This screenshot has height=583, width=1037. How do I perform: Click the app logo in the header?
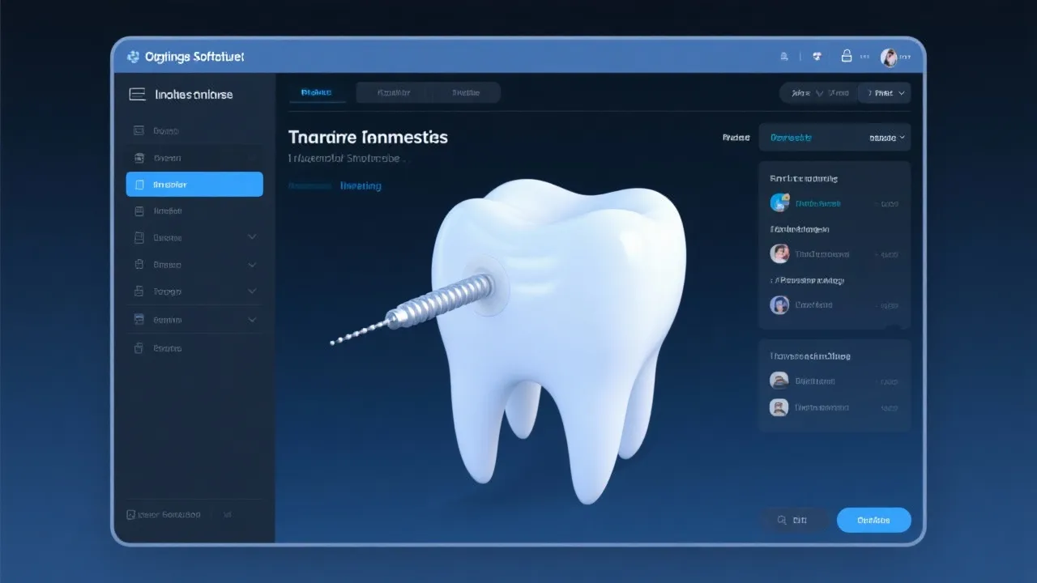134,57
